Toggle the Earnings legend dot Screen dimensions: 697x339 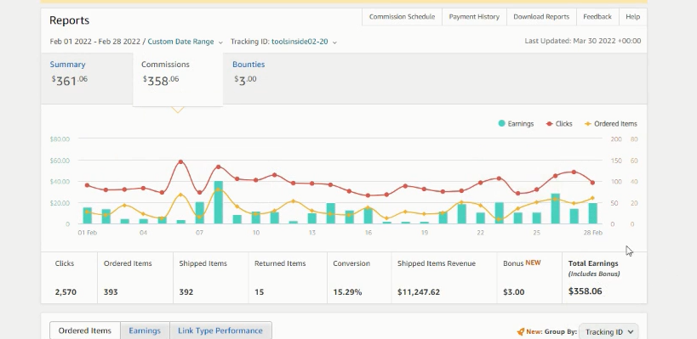click(501, 124)
